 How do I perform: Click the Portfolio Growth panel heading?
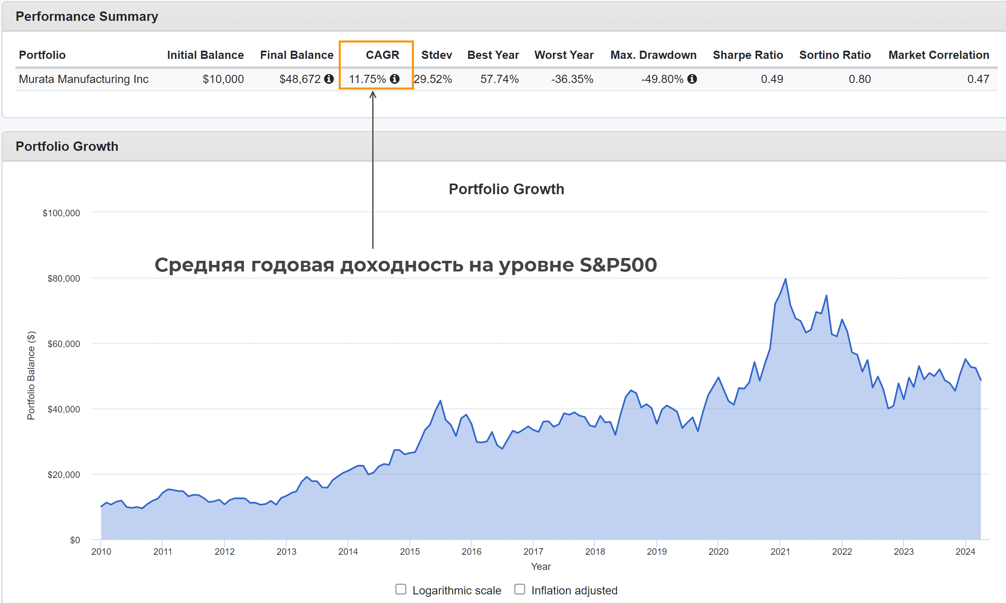tap(67, 146)
